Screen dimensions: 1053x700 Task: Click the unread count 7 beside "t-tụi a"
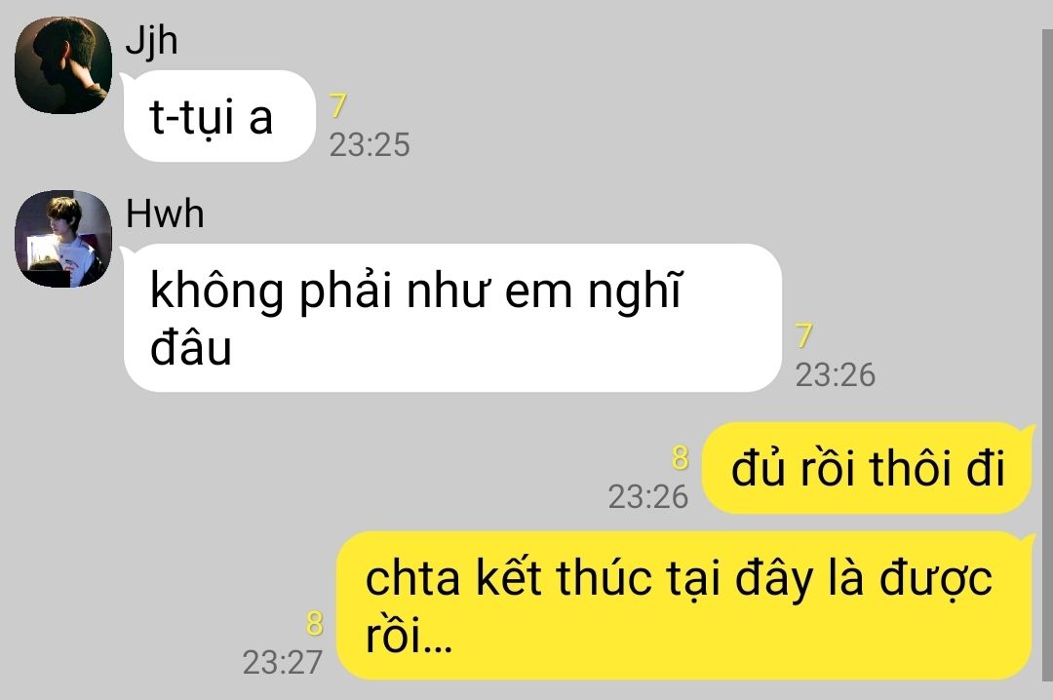[337, 106]
